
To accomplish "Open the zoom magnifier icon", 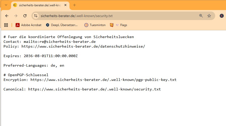I will 201,16.
